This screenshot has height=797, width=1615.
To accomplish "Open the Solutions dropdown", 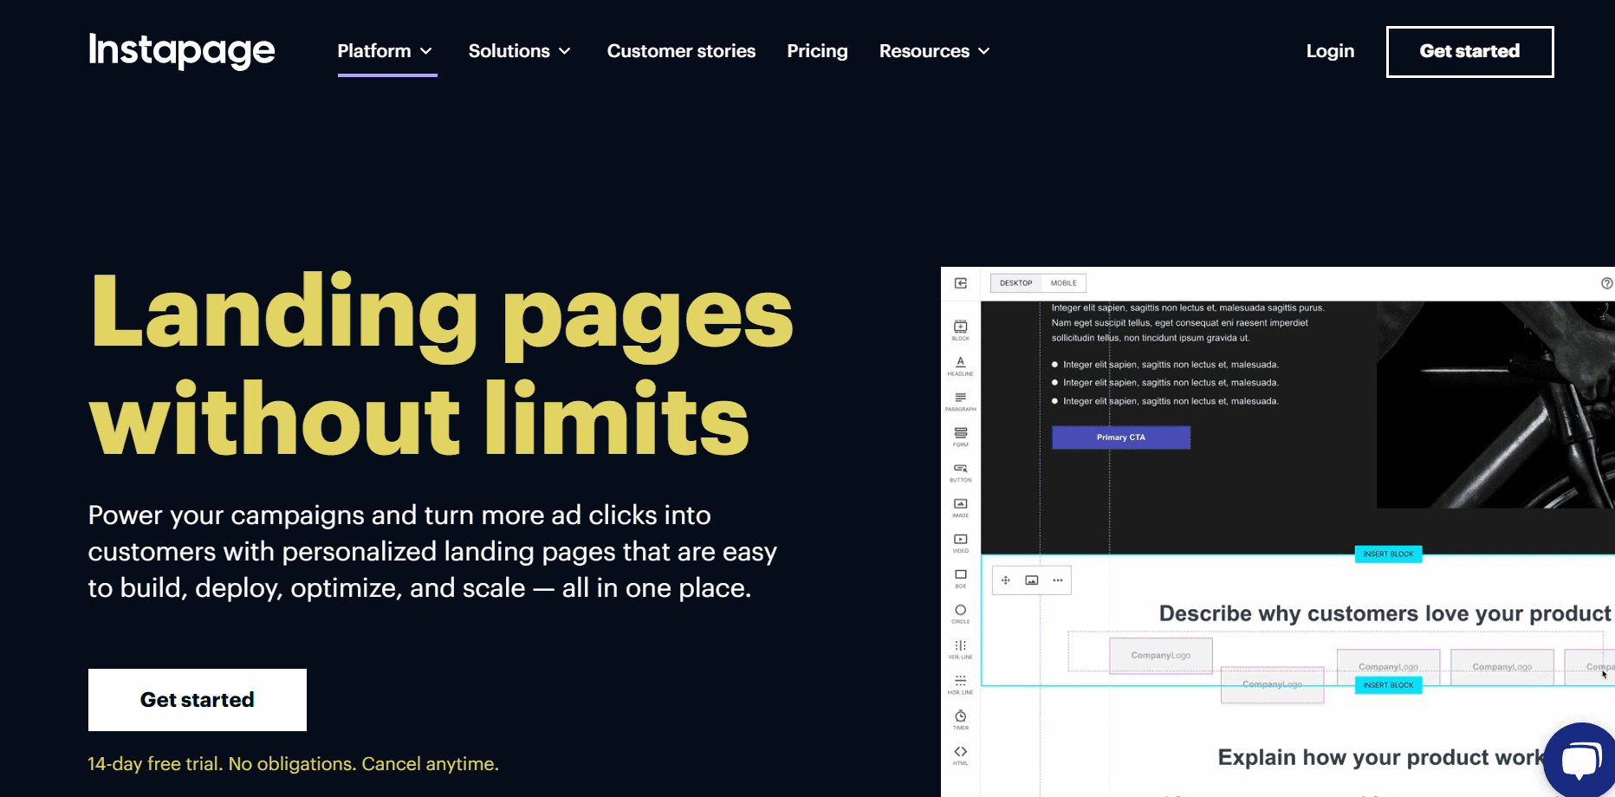I will 520,51.
